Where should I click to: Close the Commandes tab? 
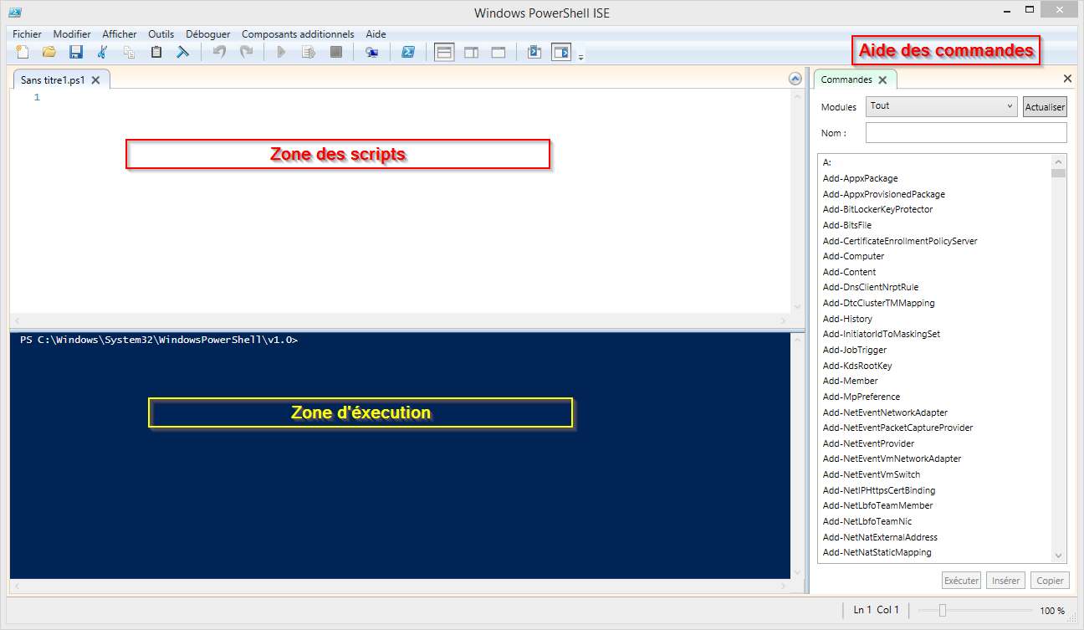[882, 80]
